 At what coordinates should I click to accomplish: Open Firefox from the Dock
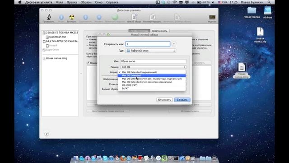click(x=123, y=158)
